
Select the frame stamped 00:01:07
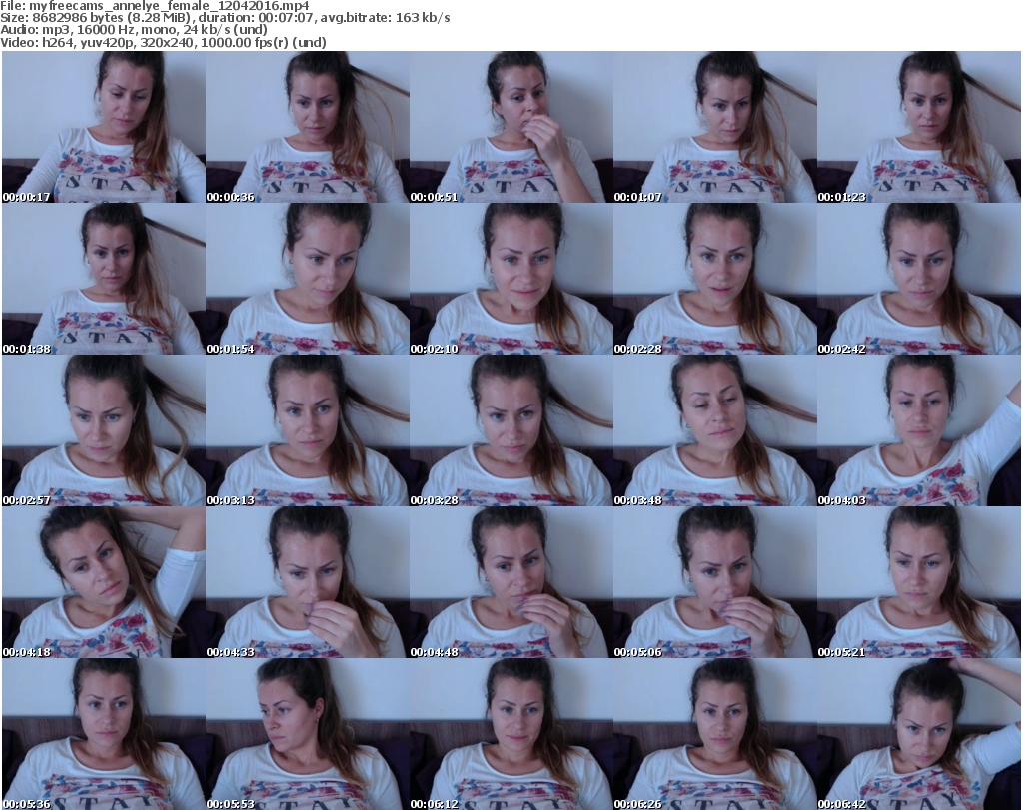(715, 127)
